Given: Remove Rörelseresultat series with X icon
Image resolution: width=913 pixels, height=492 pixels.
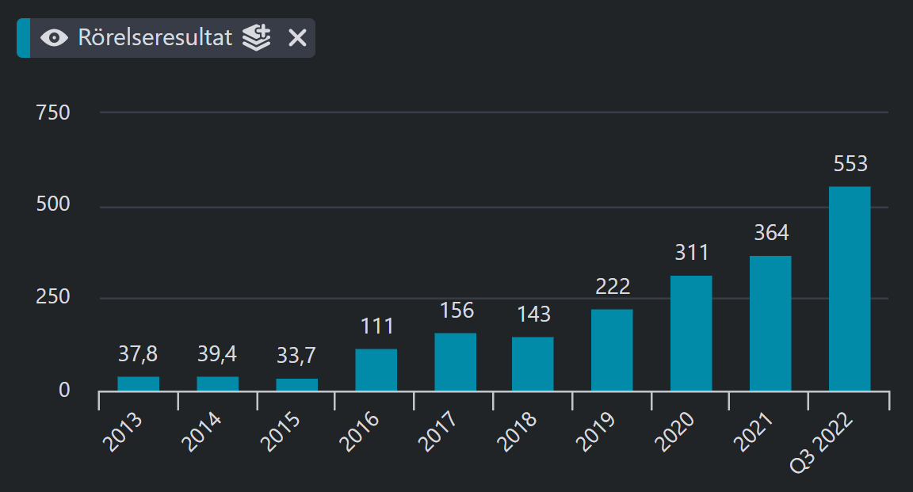Looking at the screenshot, I should [x=297, y=39].
